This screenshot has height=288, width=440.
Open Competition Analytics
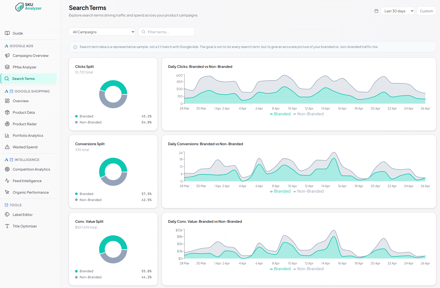pyautogui.click(x=31, y=169)
